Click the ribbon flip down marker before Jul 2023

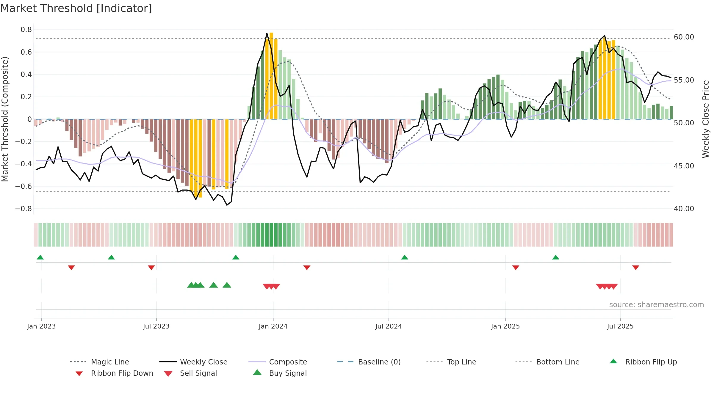[x=151, y=268]
